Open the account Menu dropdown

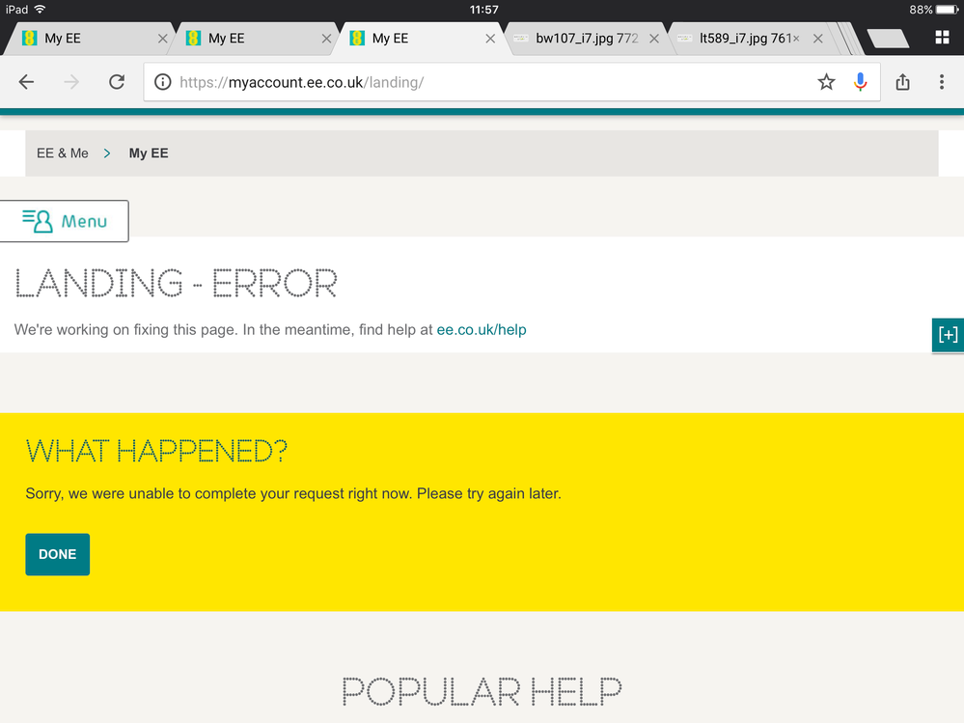pyautogui.click(x=65, y=221)
